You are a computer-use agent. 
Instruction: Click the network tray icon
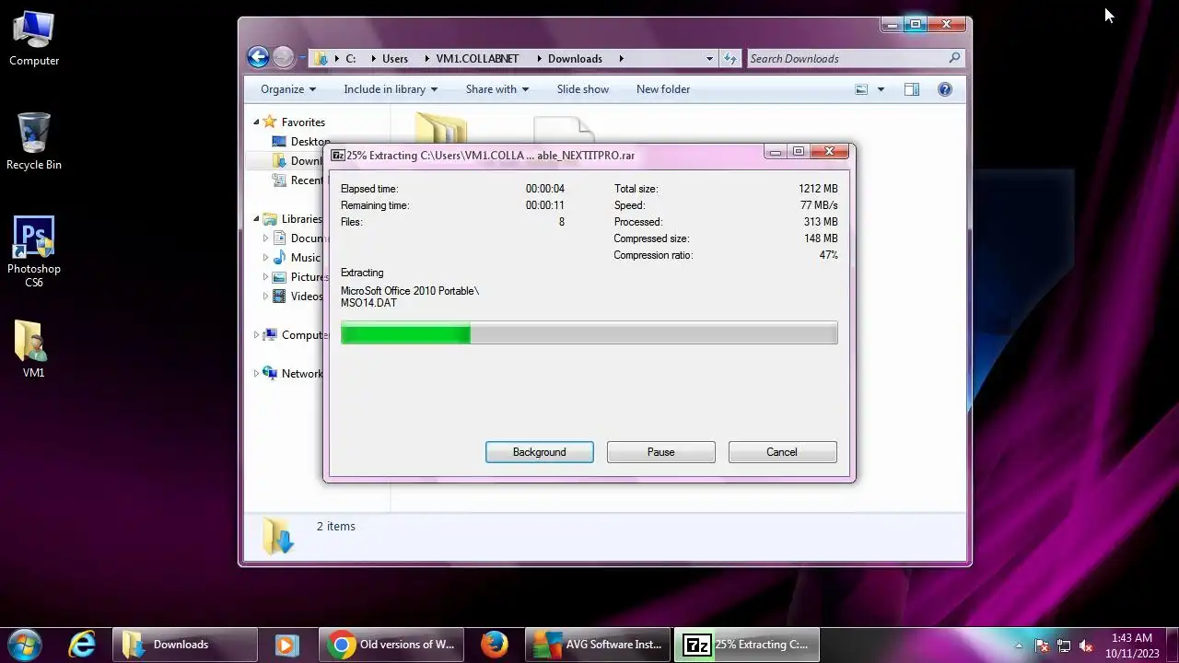click(x=1064, y=646)
